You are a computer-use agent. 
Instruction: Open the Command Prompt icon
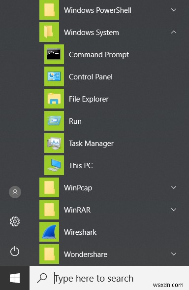click(x=54, y=54)
